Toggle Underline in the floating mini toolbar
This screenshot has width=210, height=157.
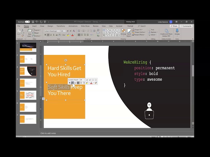[75, 83]
